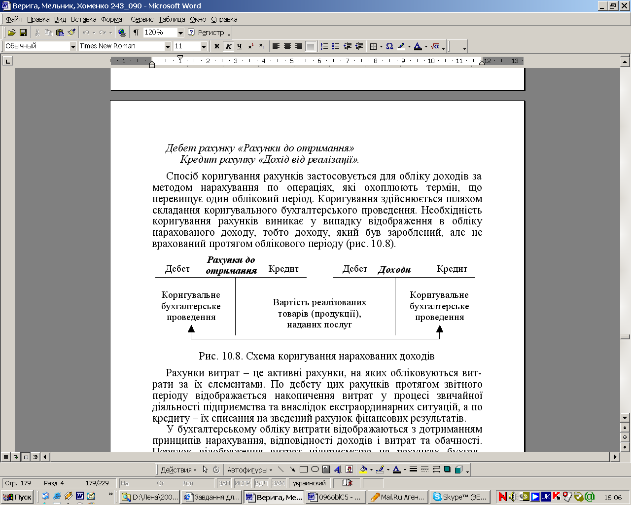Switch to Mail.Ru Агент taskbar button
The height and width of the screenshot is (505, 631).
click(x=398, y=497)
